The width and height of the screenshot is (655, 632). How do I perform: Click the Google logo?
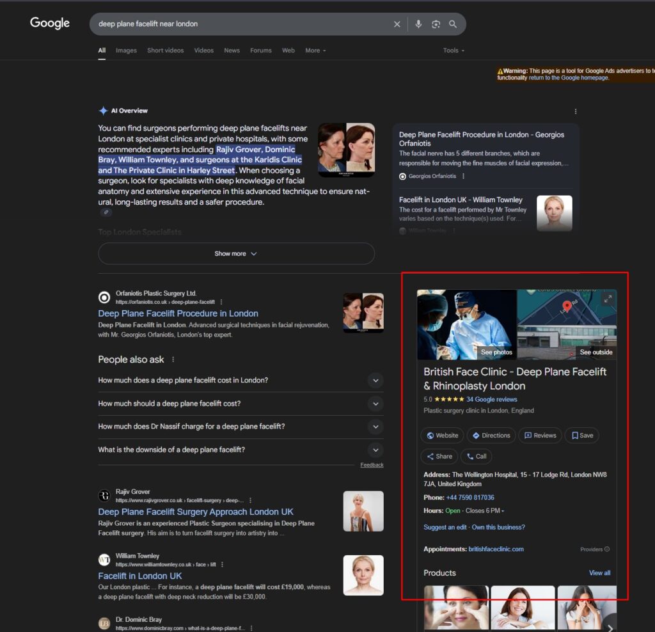(x=50, y=23)
